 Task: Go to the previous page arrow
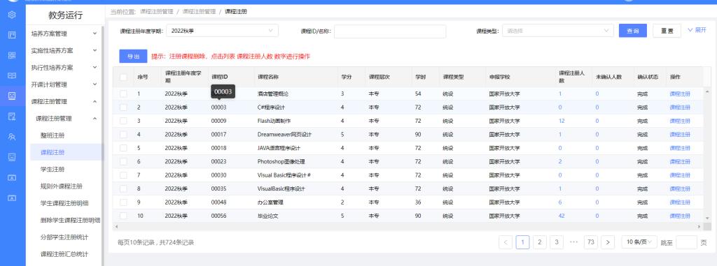[506, 242]
